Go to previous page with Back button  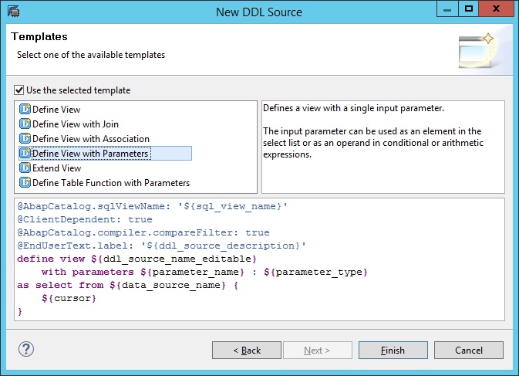pos(247,351)
